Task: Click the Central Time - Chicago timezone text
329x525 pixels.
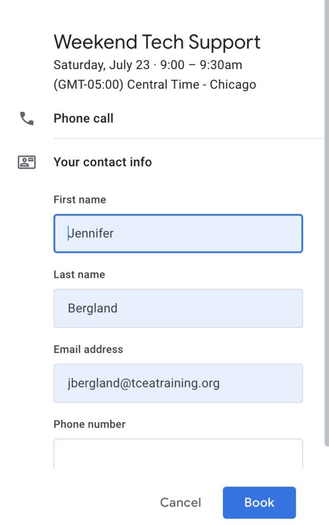Action: pos(192,85)
